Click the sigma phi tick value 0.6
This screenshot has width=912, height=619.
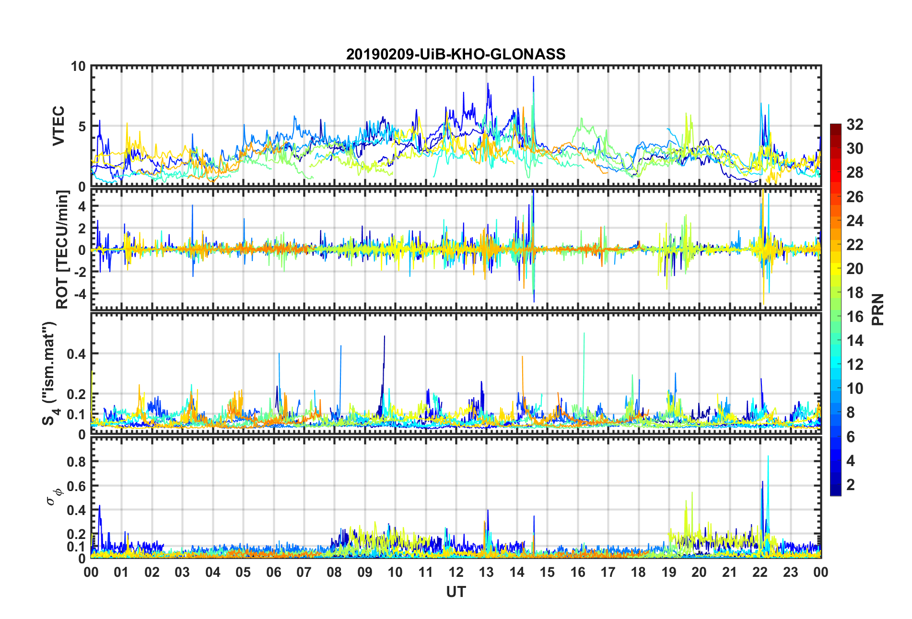point(76,486)
